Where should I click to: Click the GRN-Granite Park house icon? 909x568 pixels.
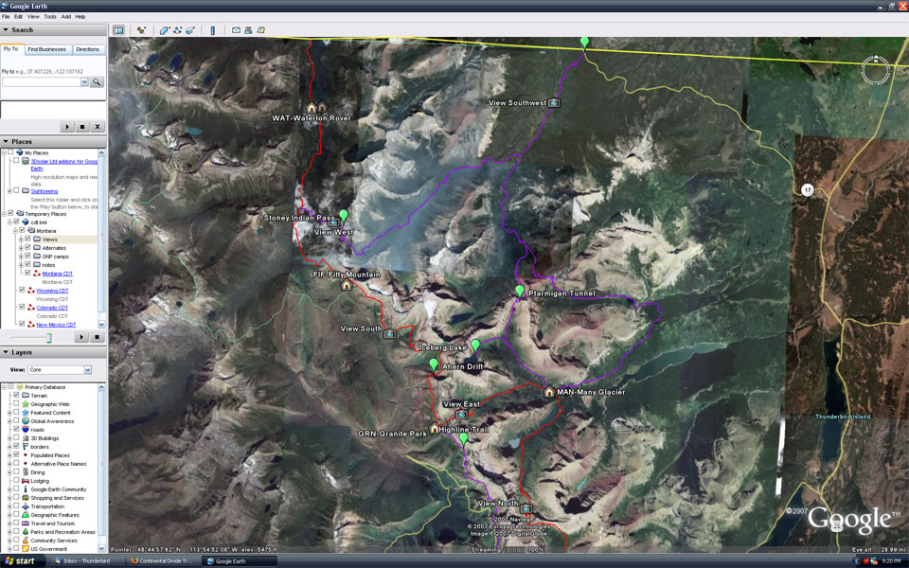[x=435, y=429]
